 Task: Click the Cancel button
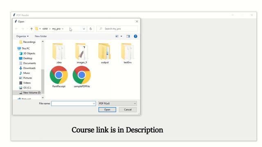pos(128,110)
